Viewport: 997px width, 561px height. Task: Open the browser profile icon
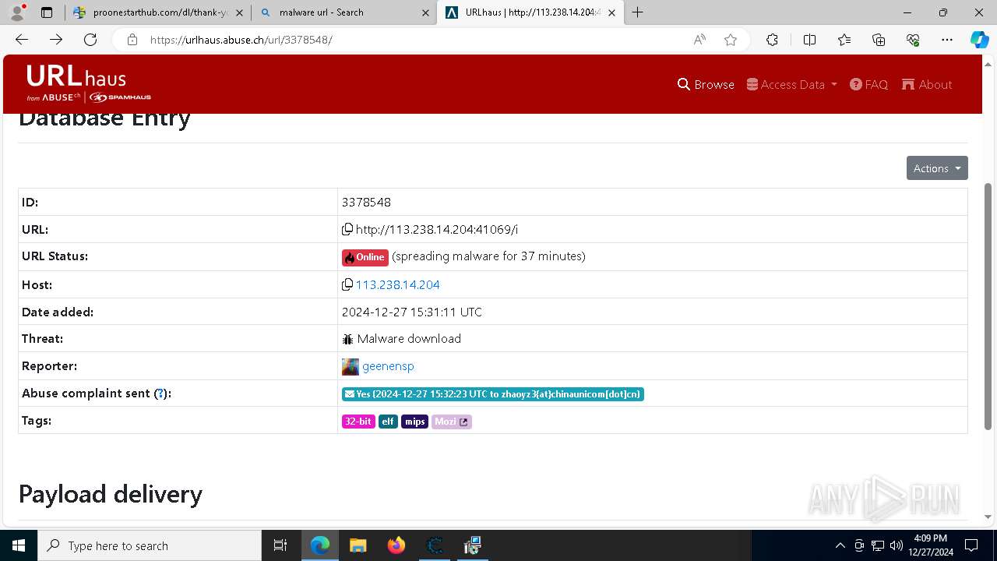pyautogui.click(x=18, y=12)
